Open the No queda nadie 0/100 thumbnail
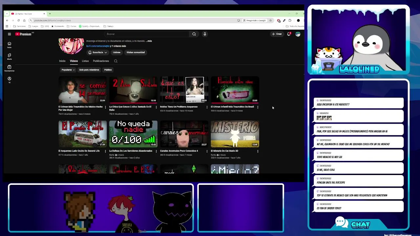The width and height of the screenshot is (420, 236). pyautogui.click(x=133, y=134)
